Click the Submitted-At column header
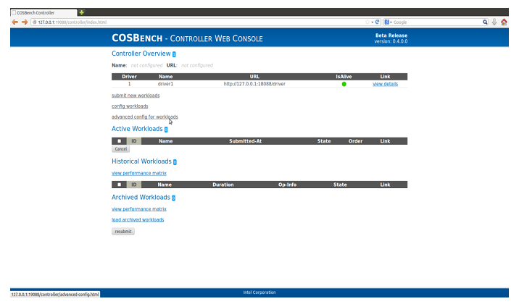 click(x=245, y=141)
